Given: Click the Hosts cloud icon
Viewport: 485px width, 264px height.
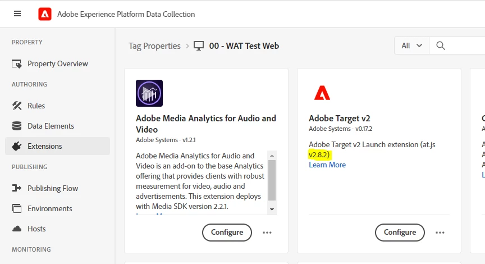Looking at the screenshot, I should [17, 229].
